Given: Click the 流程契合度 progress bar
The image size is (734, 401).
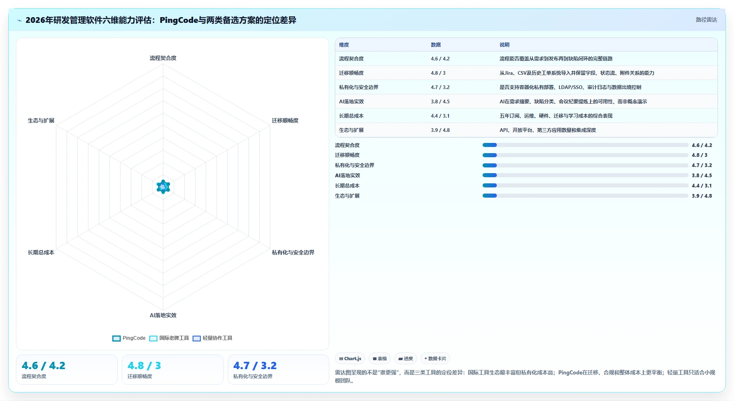Looking at the screenshot, I should (585, 145).
